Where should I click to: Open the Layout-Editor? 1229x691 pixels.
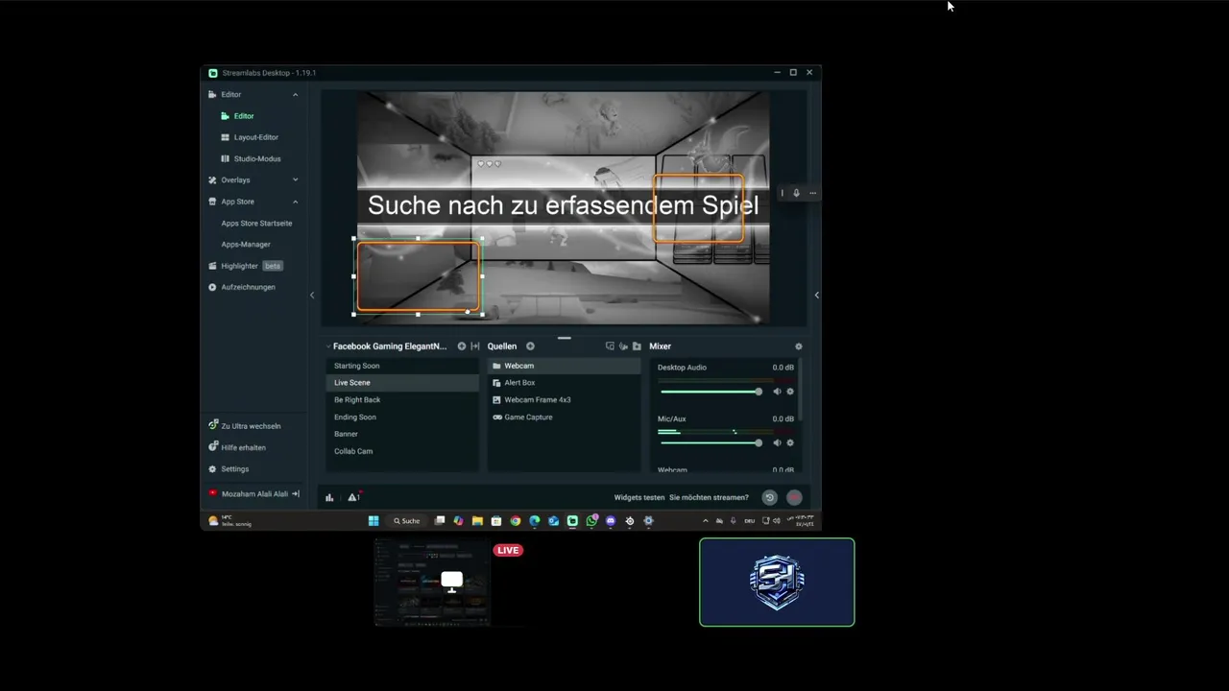coord(255,137)
